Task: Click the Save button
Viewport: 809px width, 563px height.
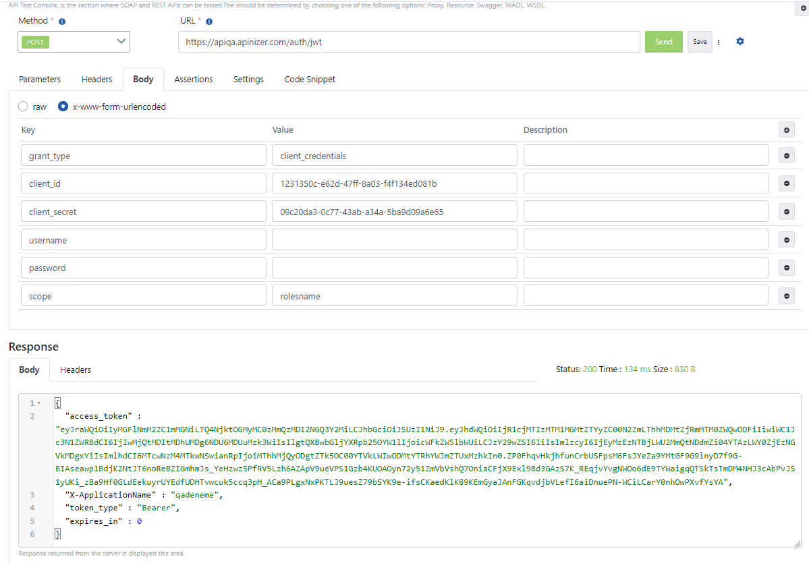Action: (x=700, y=42)
